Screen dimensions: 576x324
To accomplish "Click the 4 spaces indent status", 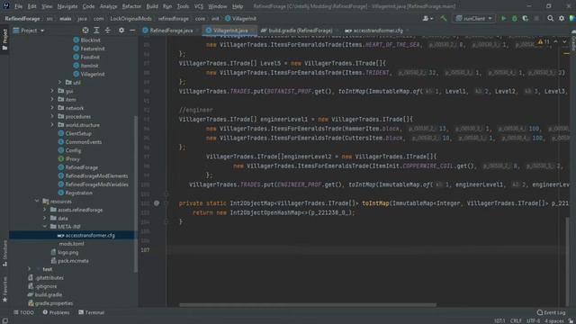I will [554, 320].
